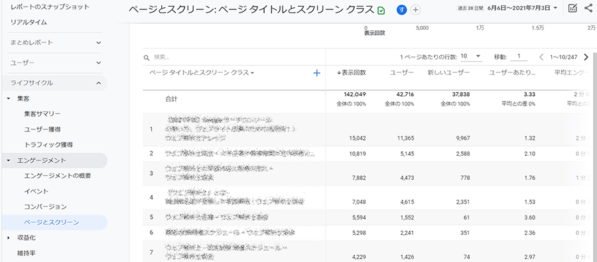Click total users value 42,716
Image resolution: width=597 pixels, height=262 pixels.
tap(405, 94)
